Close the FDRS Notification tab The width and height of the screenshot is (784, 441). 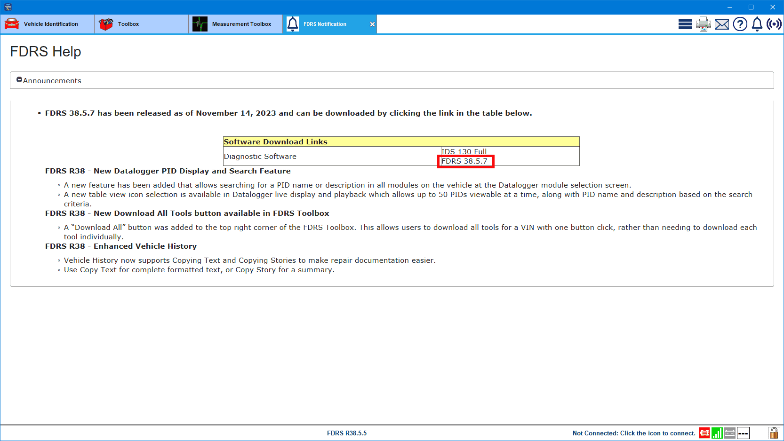tap(372, 24)
